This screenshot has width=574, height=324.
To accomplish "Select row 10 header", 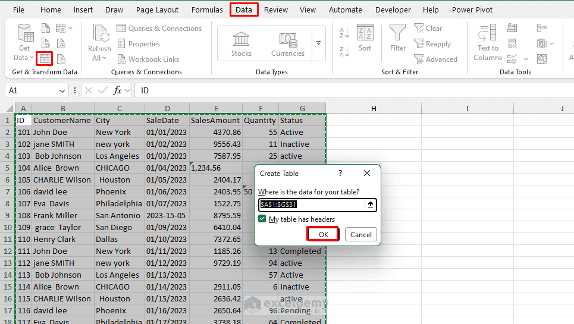I will point(7,228).
